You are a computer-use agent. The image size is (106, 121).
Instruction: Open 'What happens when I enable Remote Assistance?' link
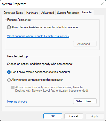(38, 36)
